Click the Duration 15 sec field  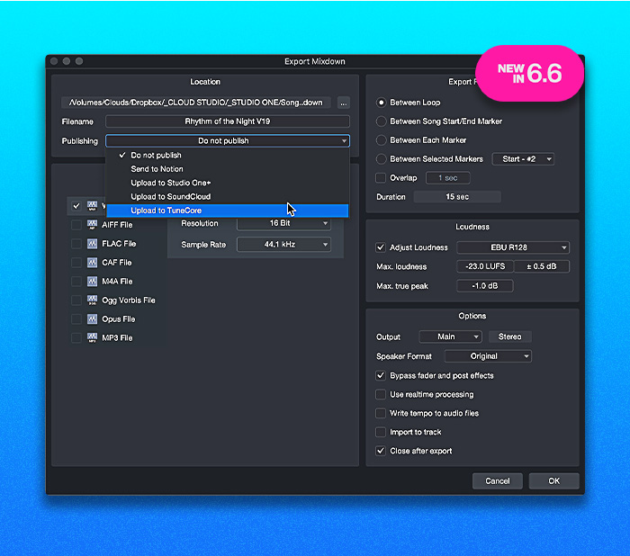tap(457, 197)
